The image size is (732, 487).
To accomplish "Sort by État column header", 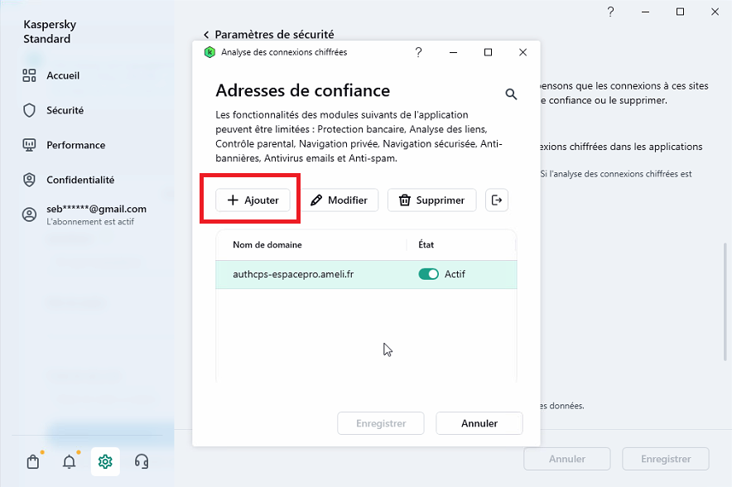I will (426, 244).
